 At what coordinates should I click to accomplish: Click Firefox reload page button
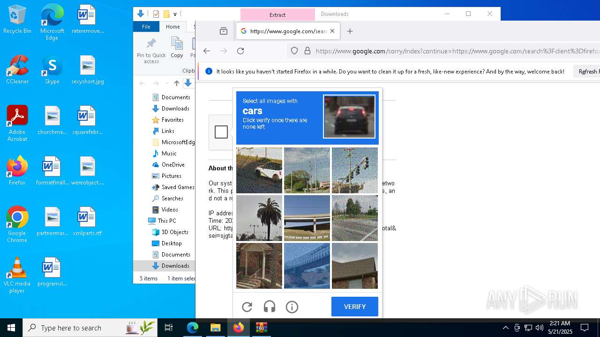(x=240, y=51)
